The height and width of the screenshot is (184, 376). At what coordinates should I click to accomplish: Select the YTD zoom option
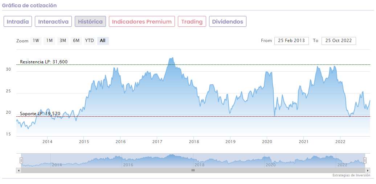tap(89, 41)
